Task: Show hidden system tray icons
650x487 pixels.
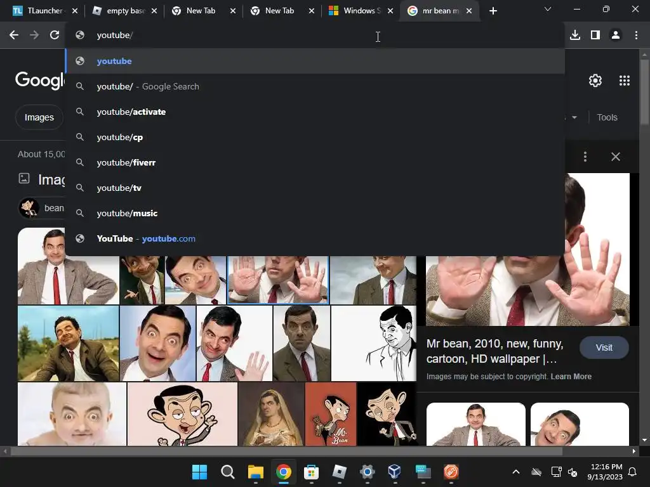Action: (x=516, y=472)
